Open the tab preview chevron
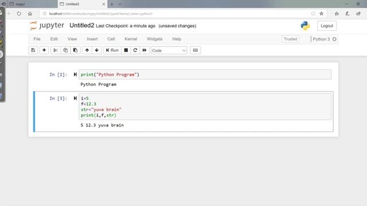Viewport: 367px width, 206px height. pos(120,4)
